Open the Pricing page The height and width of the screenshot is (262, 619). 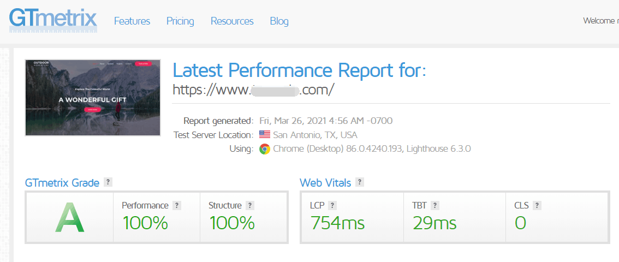[180, 21]
